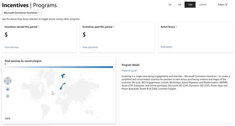Select the highlighted Svalbard region on map

coord(63,76)
